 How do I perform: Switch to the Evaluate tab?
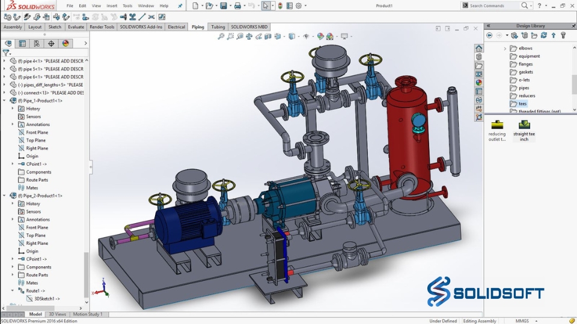pyautogui.click(x=76, y=27)
